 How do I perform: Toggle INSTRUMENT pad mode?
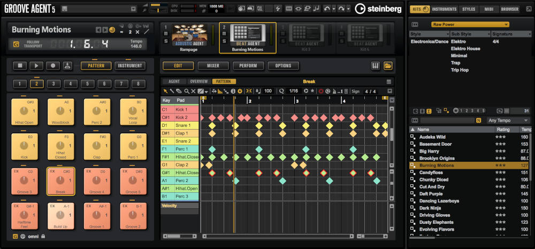(130, 65)
